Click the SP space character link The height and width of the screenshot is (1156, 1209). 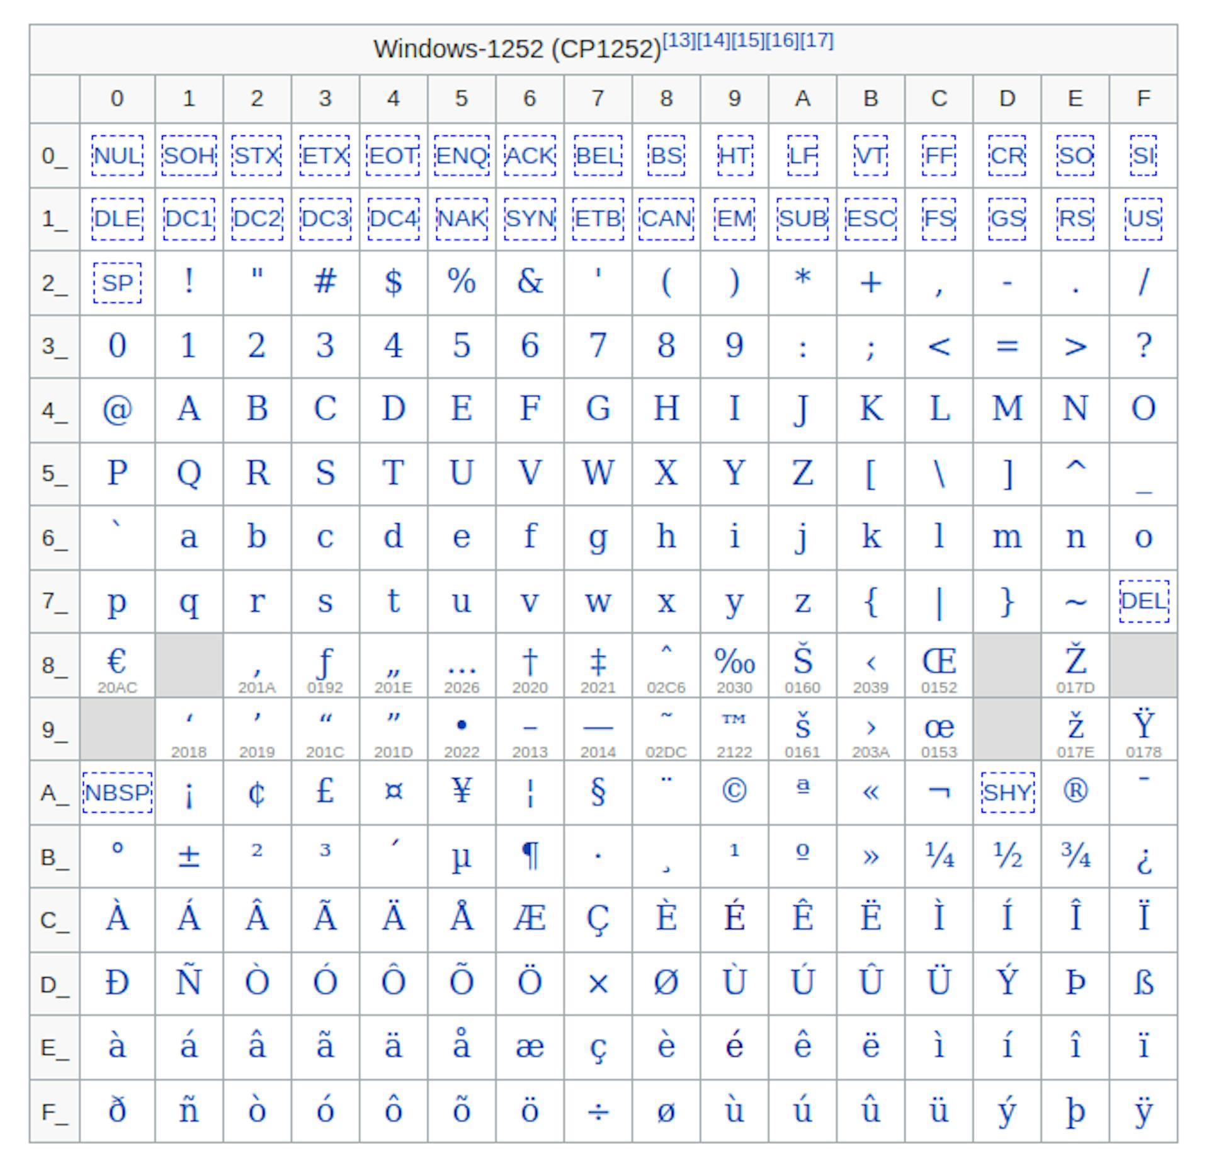117,283
